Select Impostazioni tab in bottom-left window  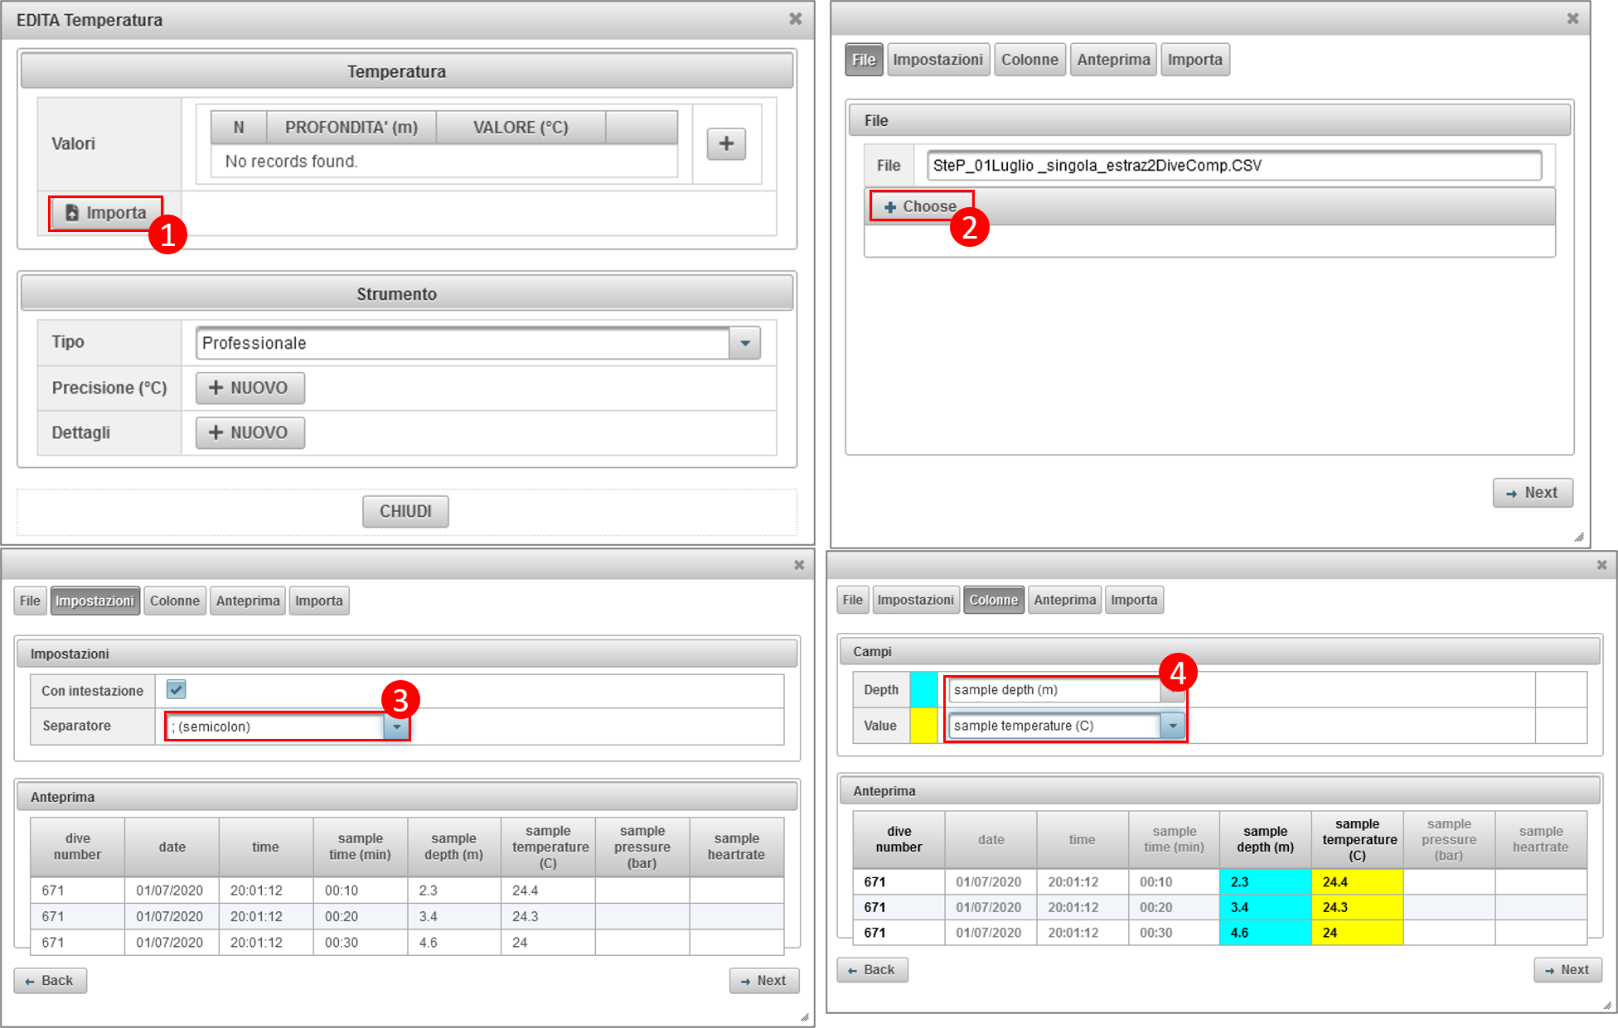[x=94, y=601]
